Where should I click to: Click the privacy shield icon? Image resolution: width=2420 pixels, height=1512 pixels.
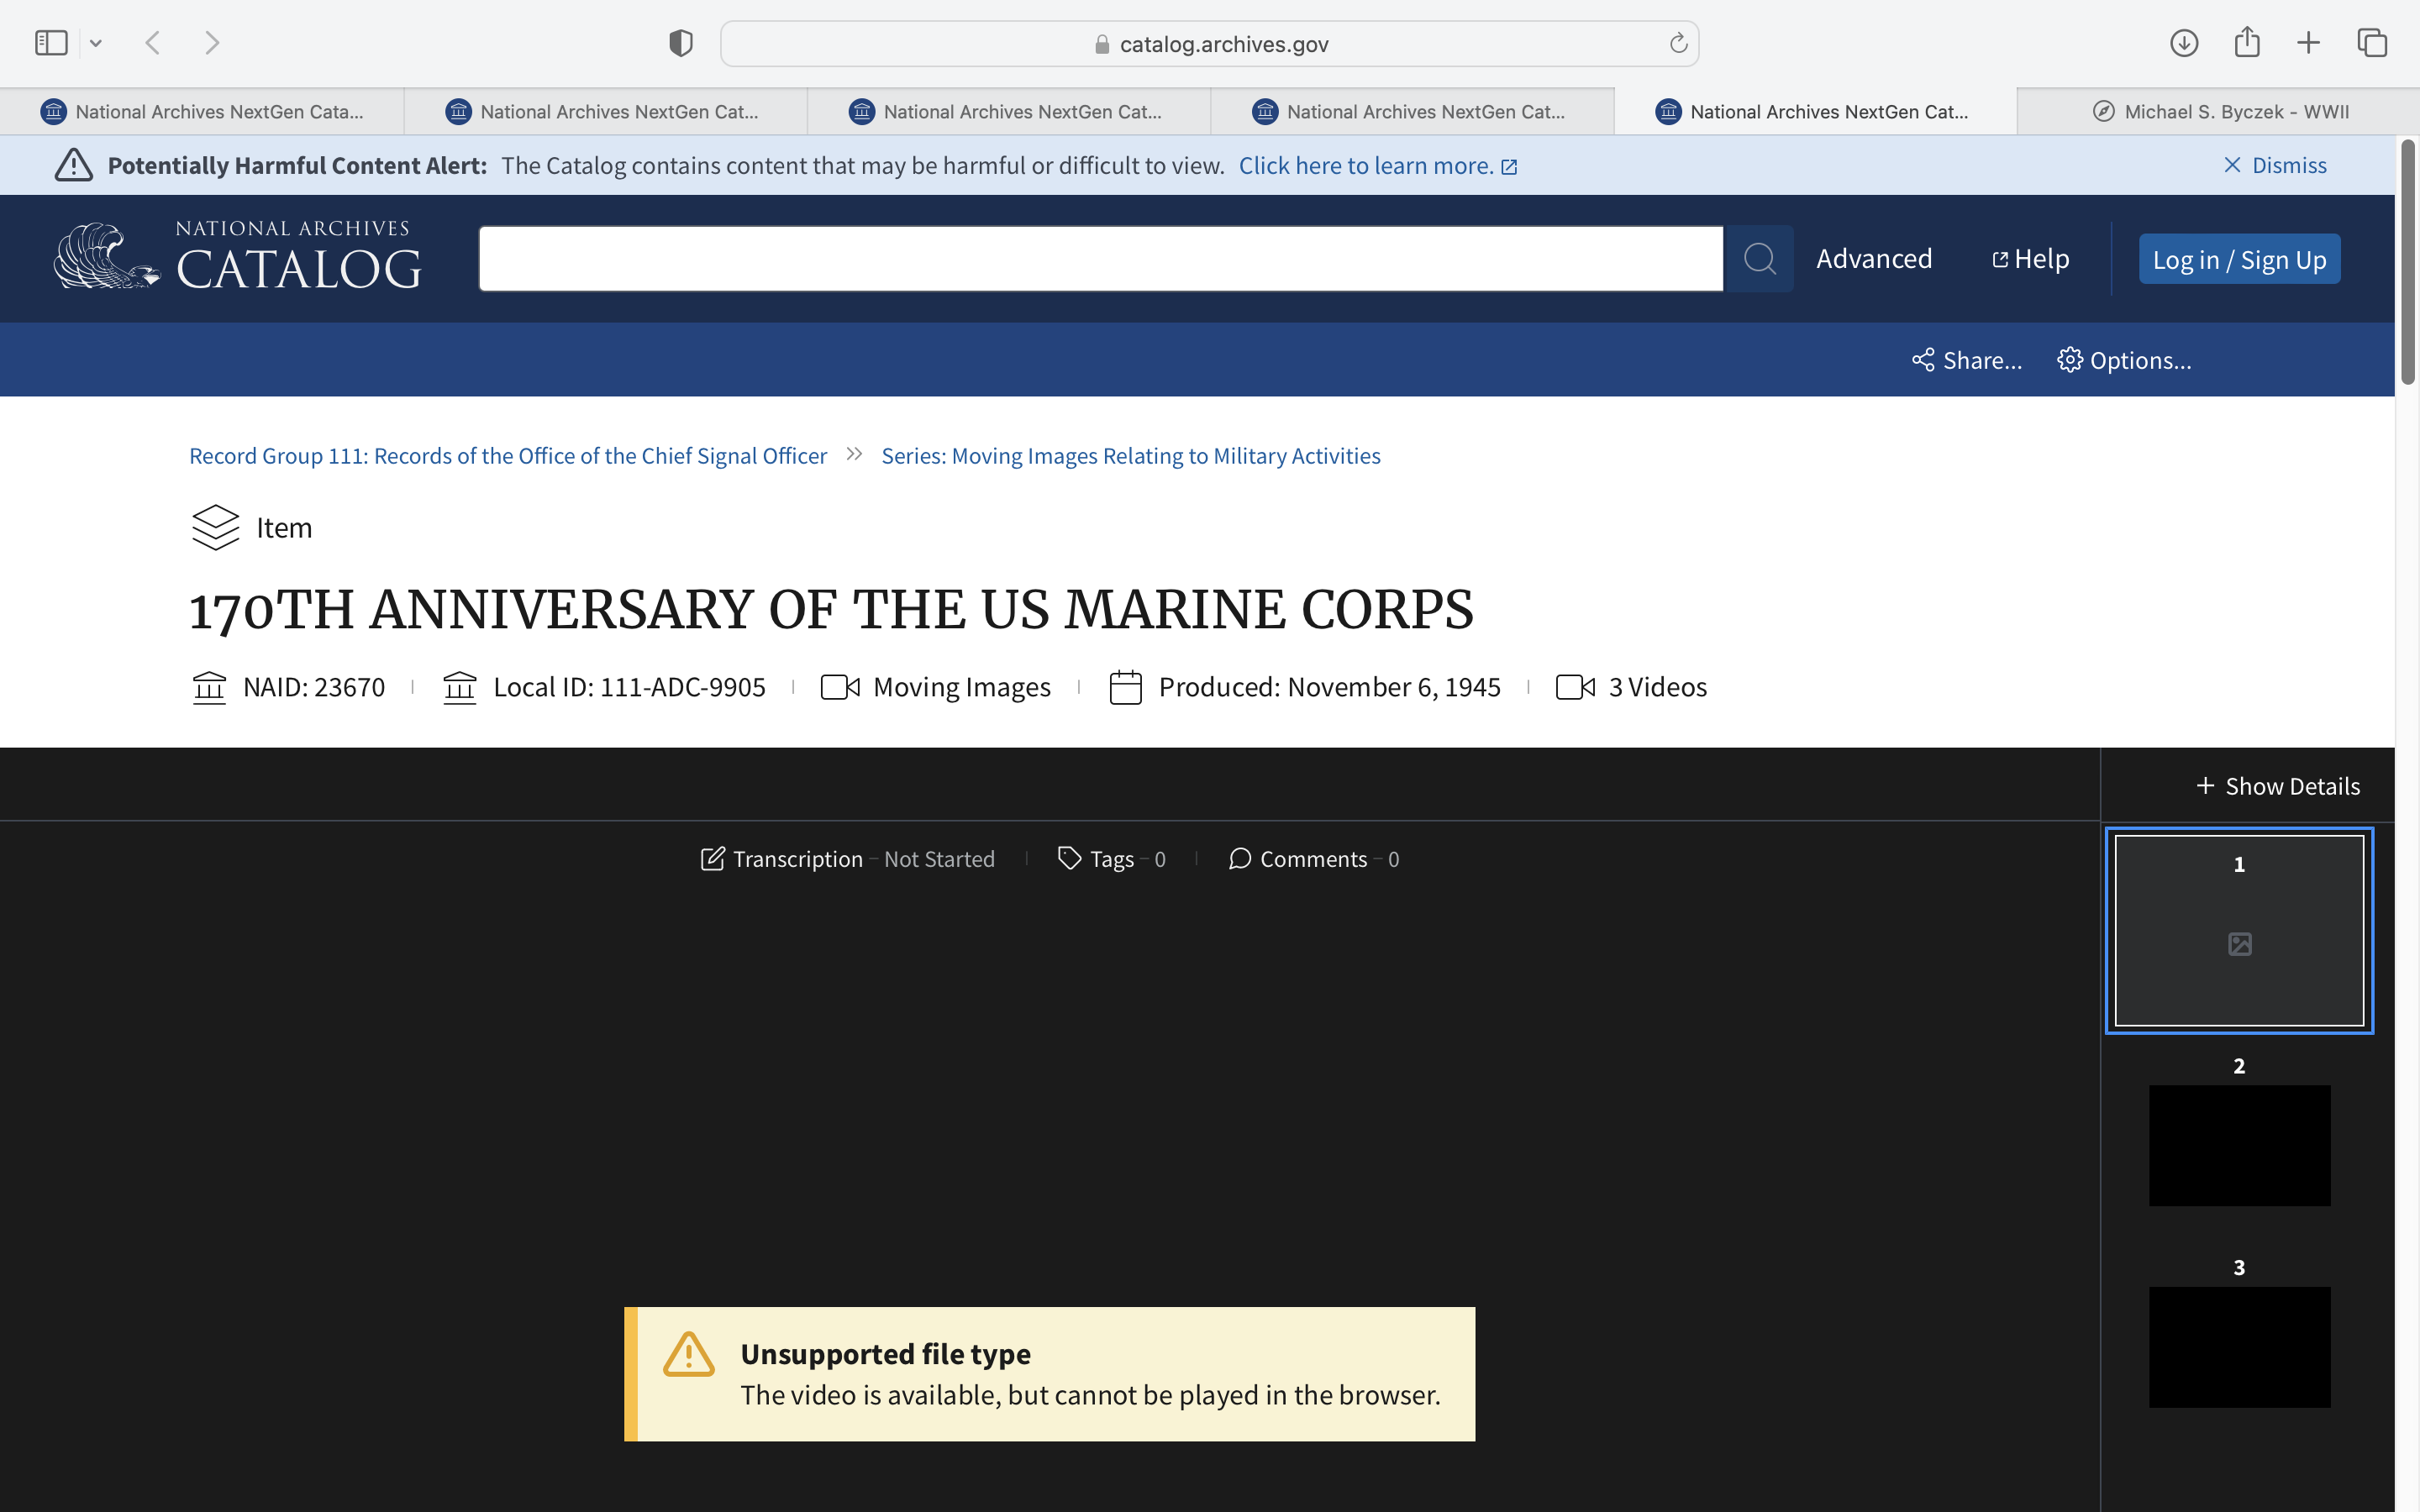click(681, 43)
